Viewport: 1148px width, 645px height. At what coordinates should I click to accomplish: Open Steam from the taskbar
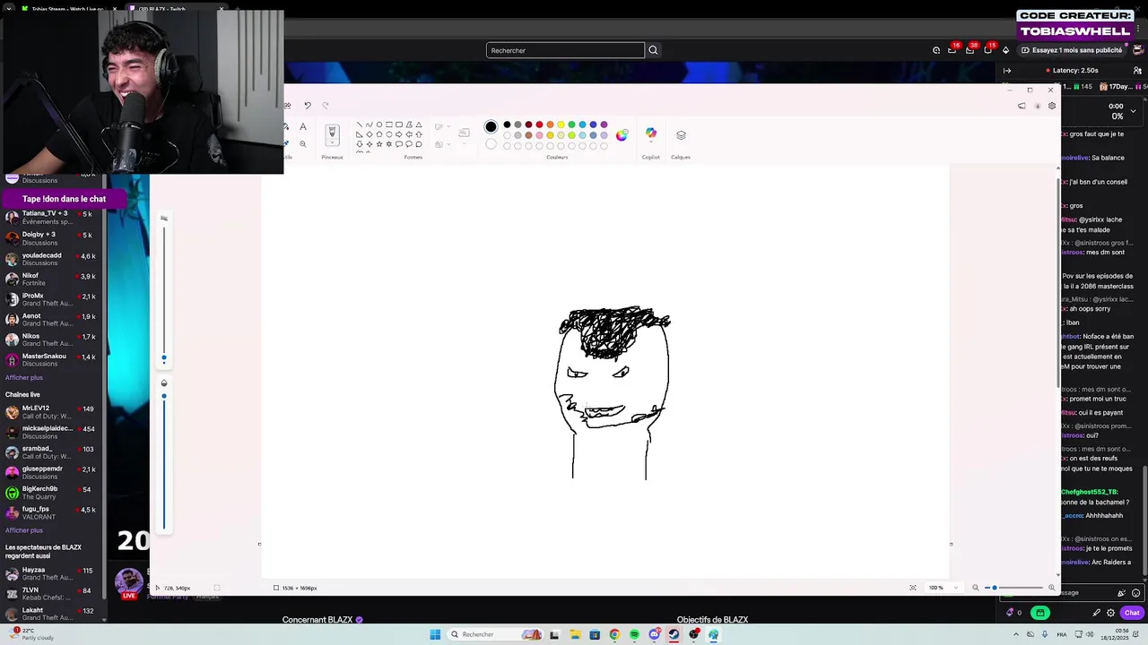[674, 634]
